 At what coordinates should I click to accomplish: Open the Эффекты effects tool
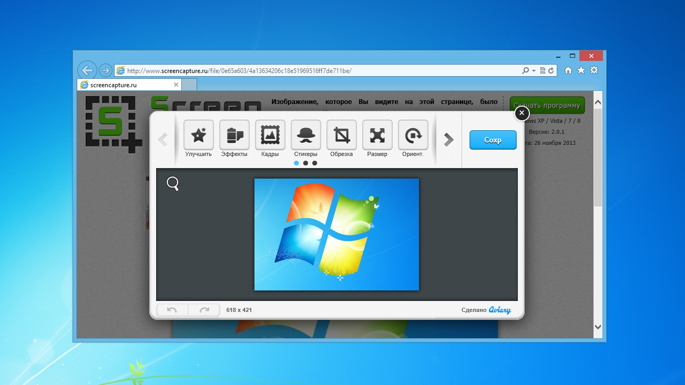click(234, 139)
